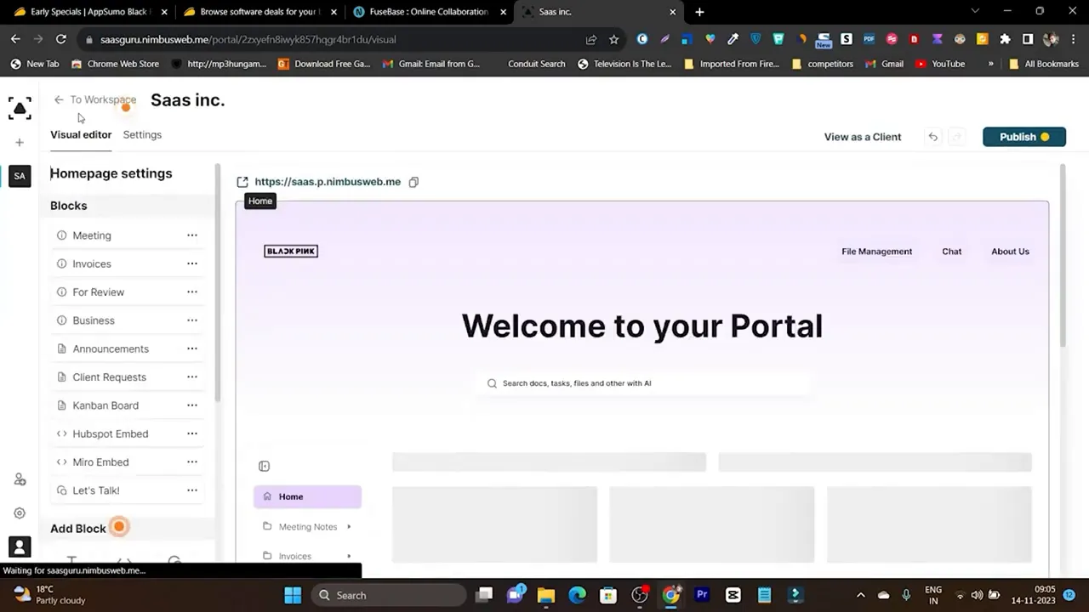Click the Publish button
Image resolution: width=1089 pixels, height=612 pixels.
[1023, 136]
